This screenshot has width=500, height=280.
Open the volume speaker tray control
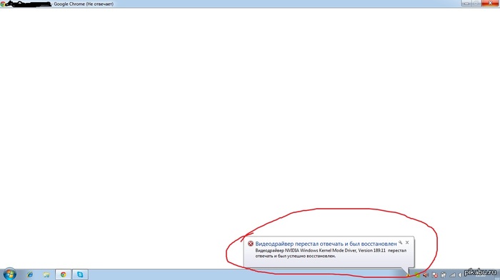point(426,275)
